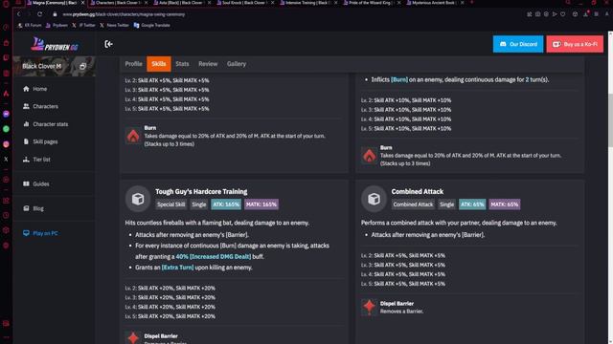Open the KR Forum bookmark
This screenshot has width=613, height=344.
click(30, 26)
